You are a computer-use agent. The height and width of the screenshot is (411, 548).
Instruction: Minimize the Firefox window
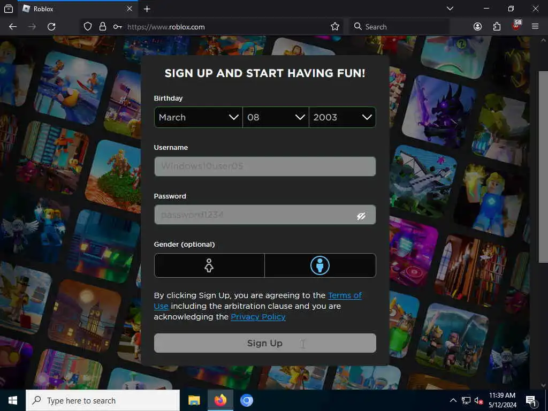(486, 9)
